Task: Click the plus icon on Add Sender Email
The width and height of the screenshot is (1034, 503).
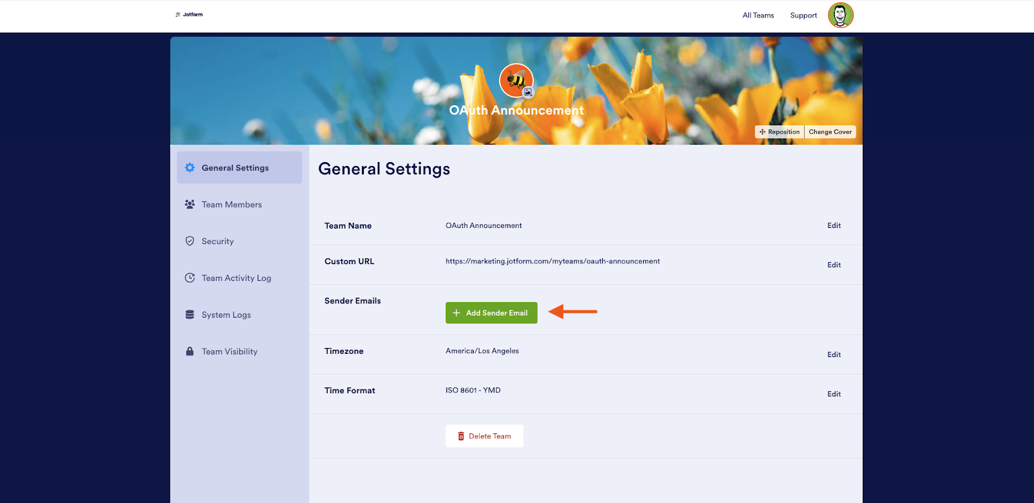Action: (x=456, y=313)
